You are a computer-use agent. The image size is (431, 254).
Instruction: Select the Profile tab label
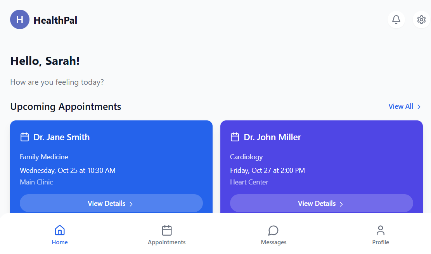coord(381,242)
